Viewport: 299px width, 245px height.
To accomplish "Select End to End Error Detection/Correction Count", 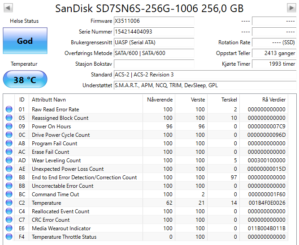I will (84, 177).
